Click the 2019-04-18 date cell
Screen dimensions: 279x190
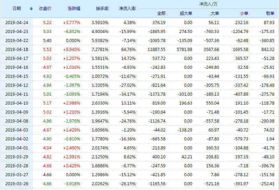[16, 50]
